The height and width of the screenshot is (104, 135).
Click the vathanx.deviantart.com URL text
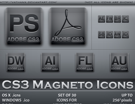pos(28,2)
